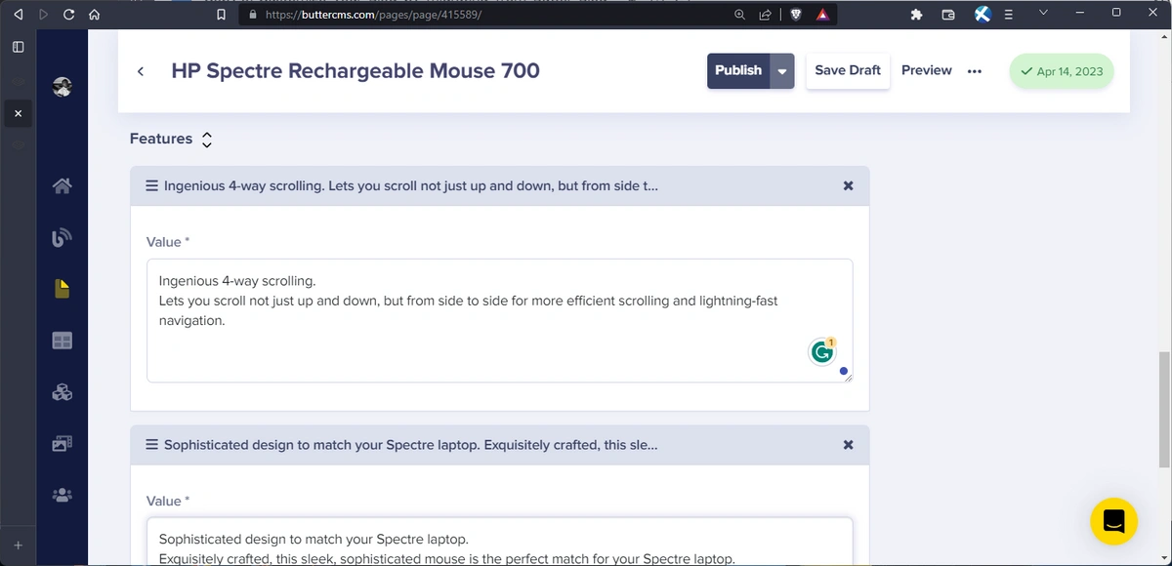Open the yellow Pages icon in sidebar
Viewport: 1172px width, 566px height.
63,289
